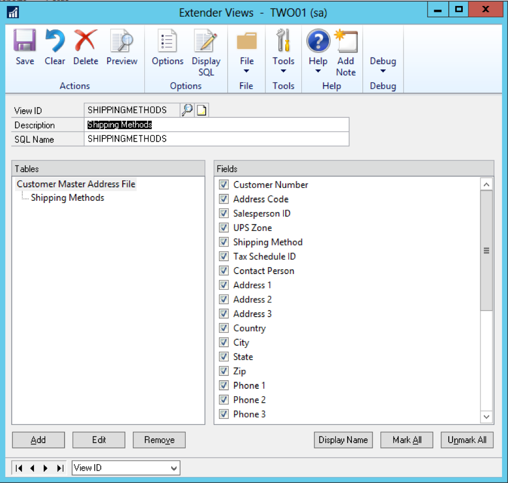508x483 pixels.
Task: Select Customer Master Address File table
Action: tap(76, 184)
